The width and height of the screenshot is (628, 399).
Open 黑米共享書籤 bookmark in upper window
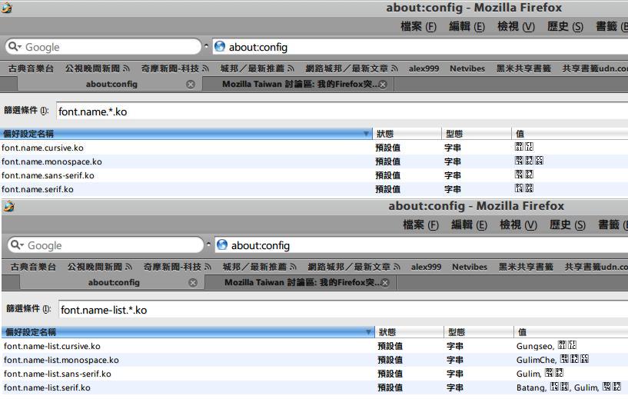point(523,68)
